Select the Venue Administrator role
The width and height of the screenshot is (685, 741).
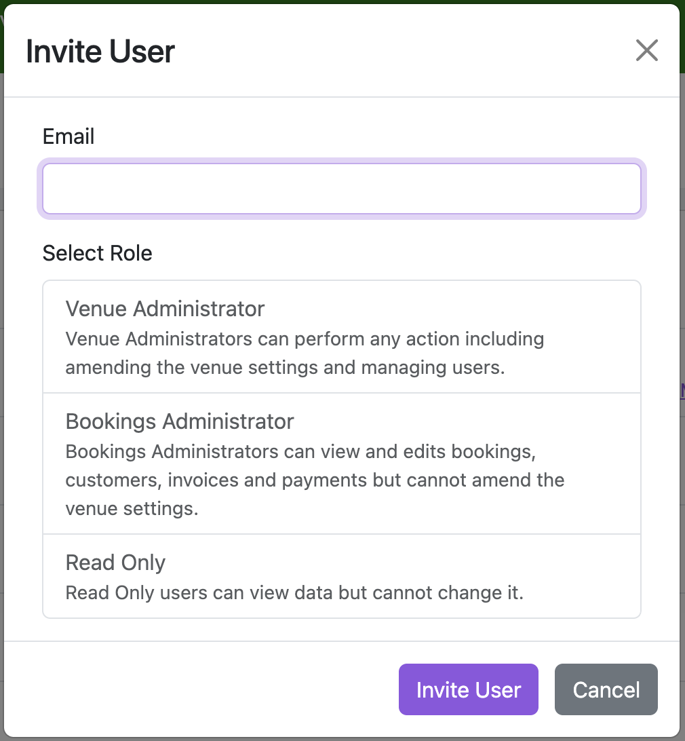pyautogui.click(x=342, y=336)
